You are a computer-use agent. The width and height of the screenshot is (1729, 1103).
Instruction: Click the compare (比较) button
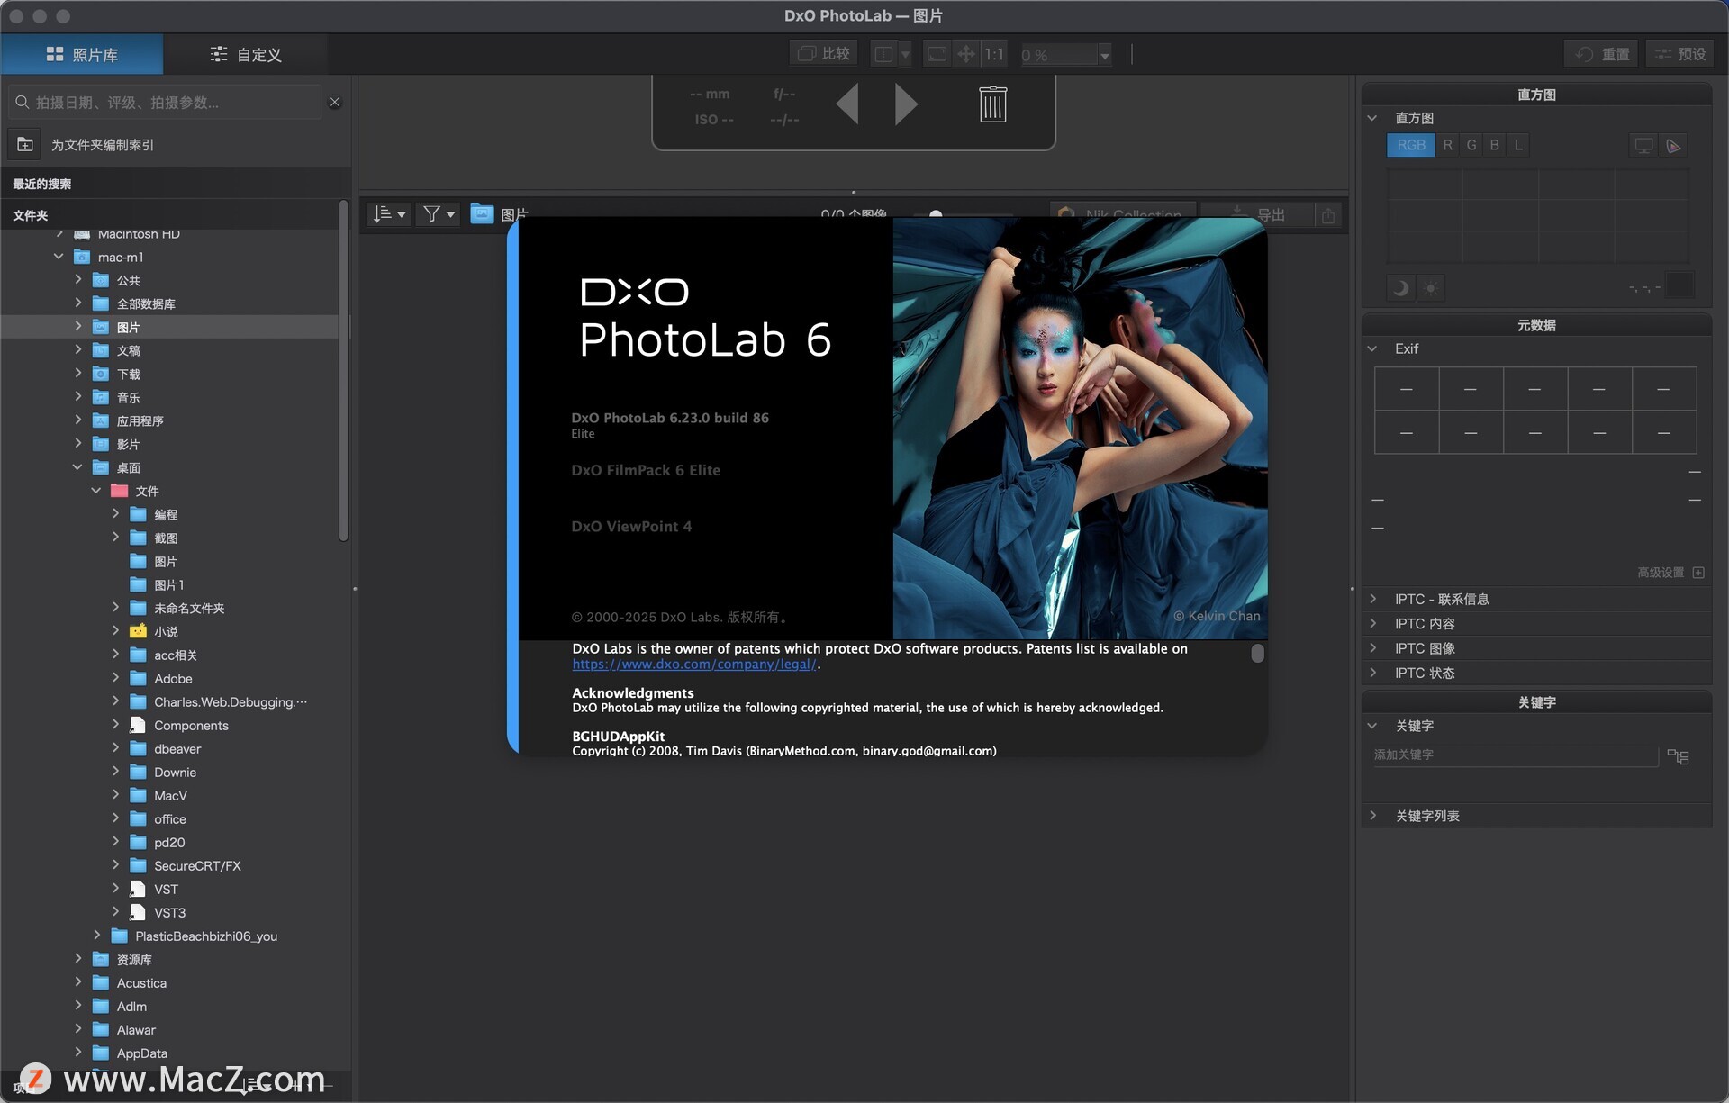point(824,54)
